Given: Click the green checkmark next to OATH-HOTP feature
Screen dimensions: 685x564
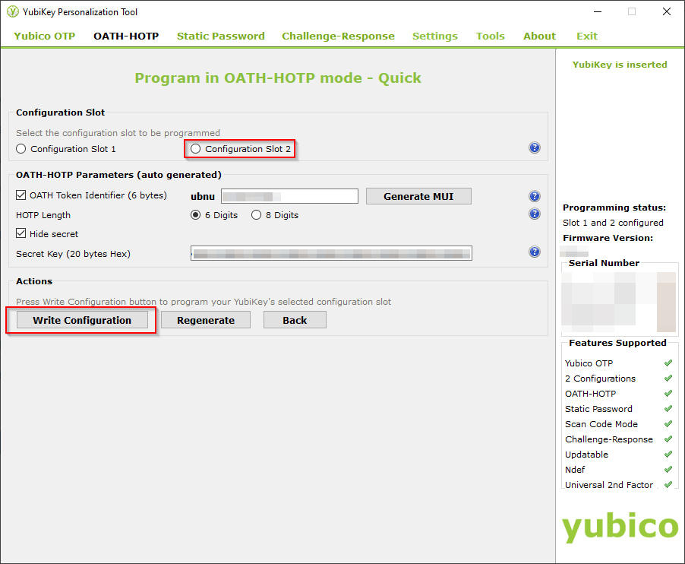Looking at the screenshot, I should click(x=668, y=393).
